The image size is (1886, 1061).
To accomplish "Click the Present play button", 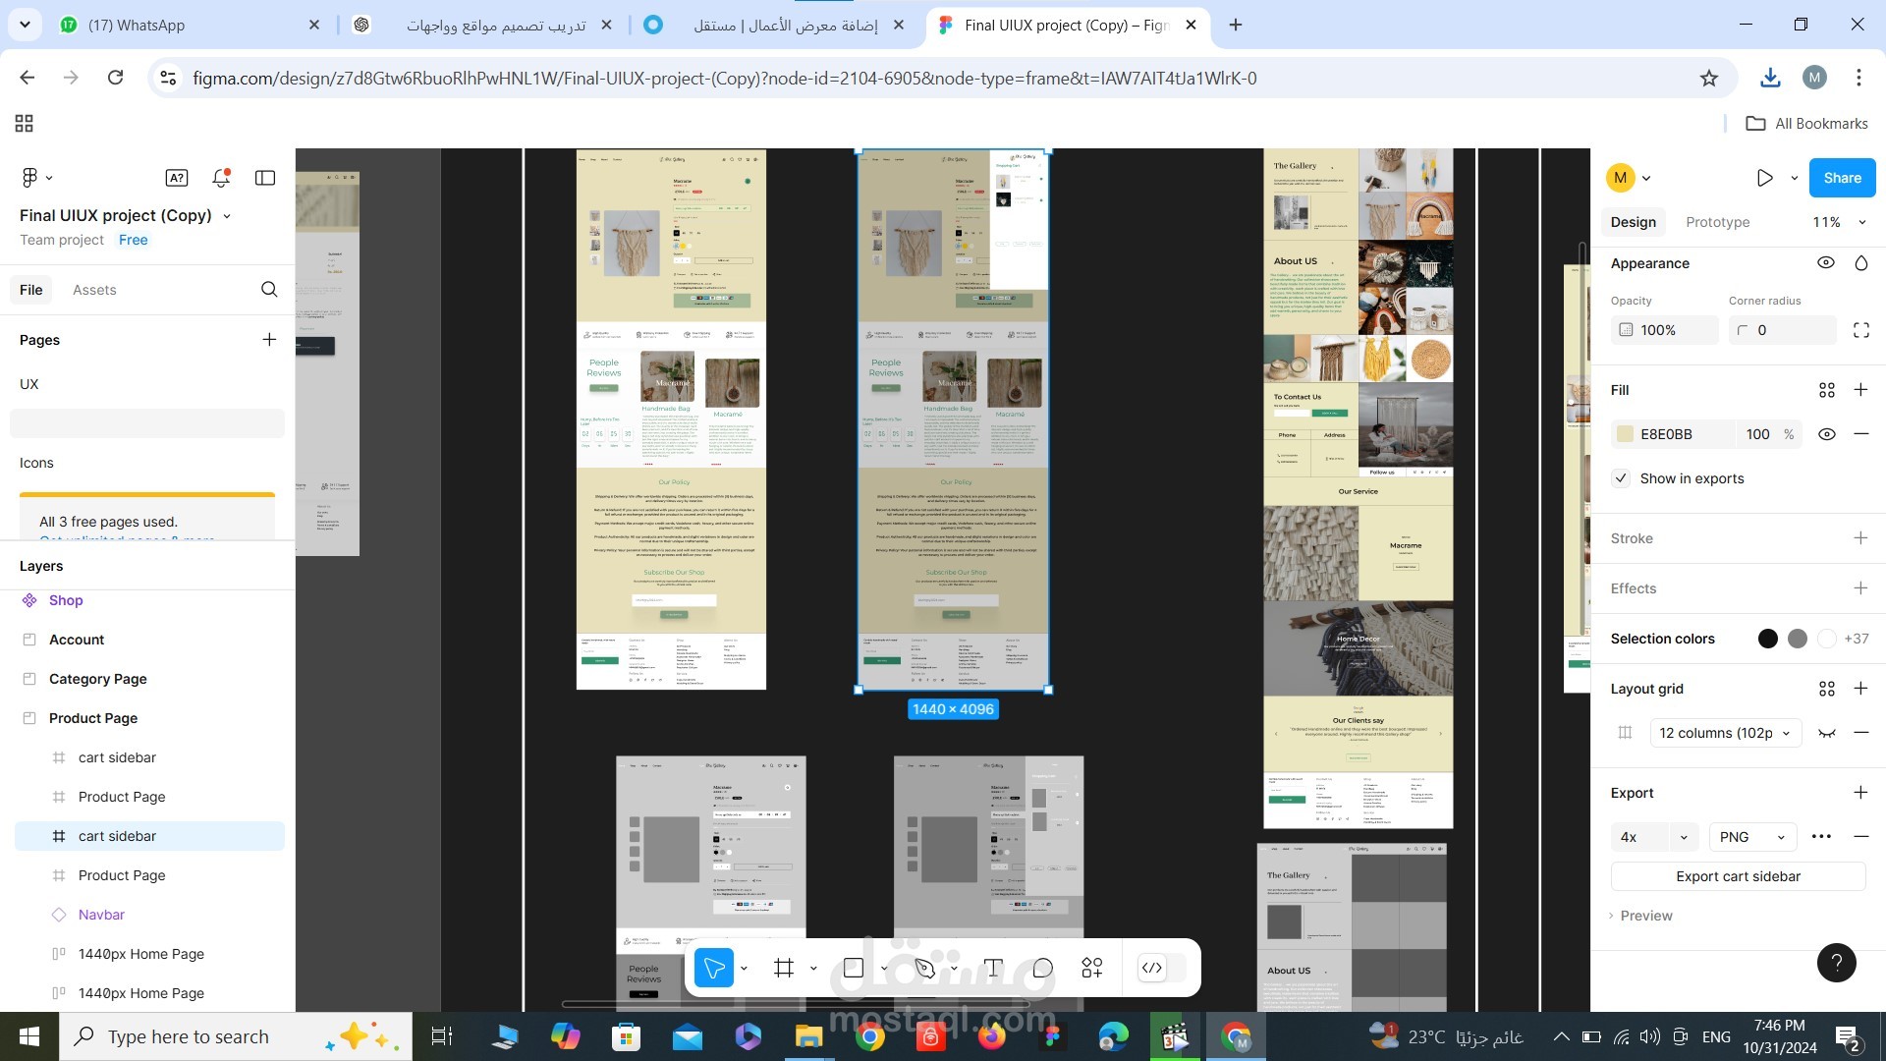I will [x=1765, y=178].
